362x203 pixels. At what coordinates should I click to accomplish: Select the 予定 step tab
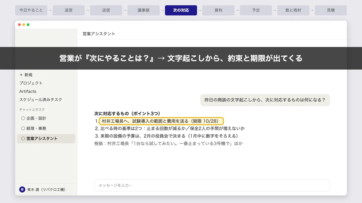256,10
